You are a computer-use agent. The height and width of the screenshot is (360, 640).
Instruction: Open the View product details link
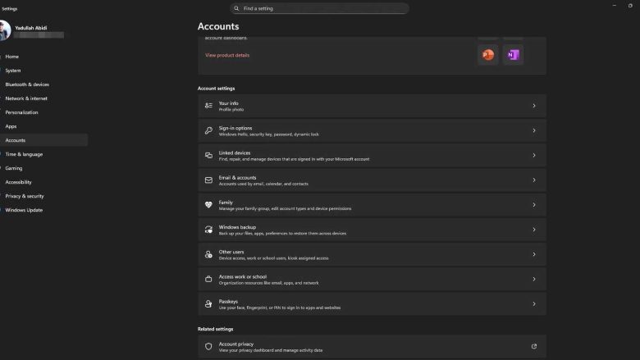[x=227, y=55]
